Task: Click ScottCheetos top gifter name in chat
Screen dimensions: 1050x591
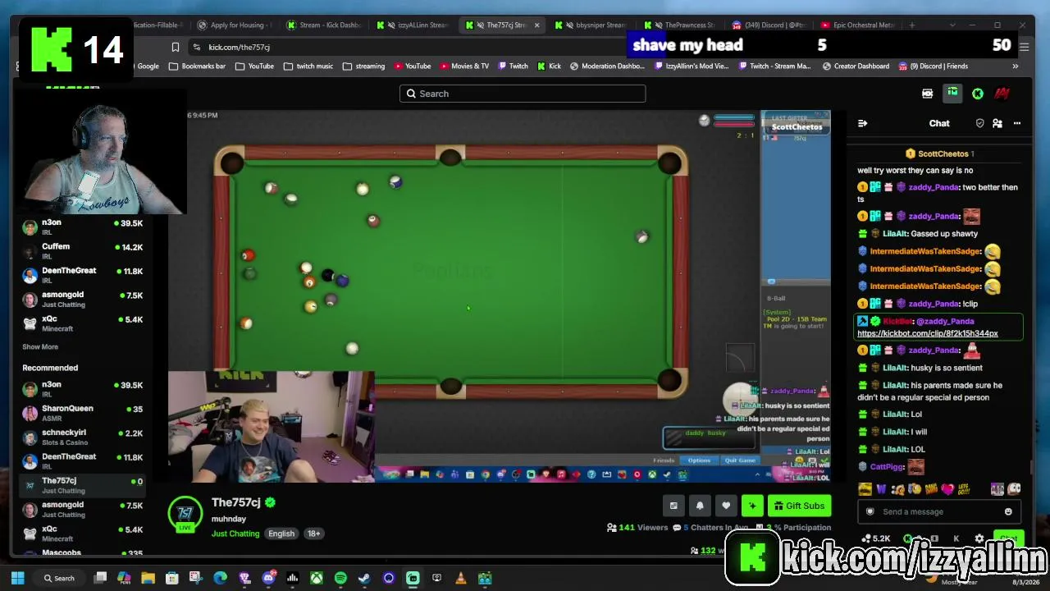Action: click(943, 153)
